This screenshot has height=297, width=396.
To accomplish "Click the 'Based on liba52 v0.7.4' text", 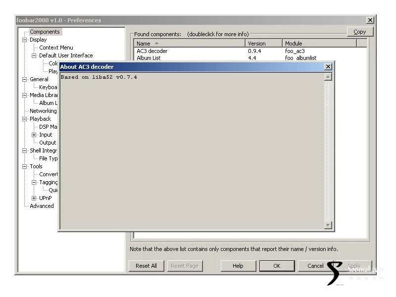I will pyautogui.click(x=99, y=77).
